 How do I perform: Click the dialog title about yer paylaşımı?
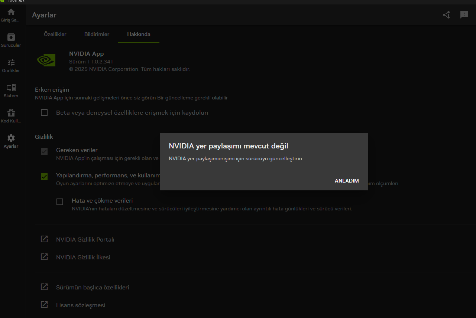[x=229, y=146]
